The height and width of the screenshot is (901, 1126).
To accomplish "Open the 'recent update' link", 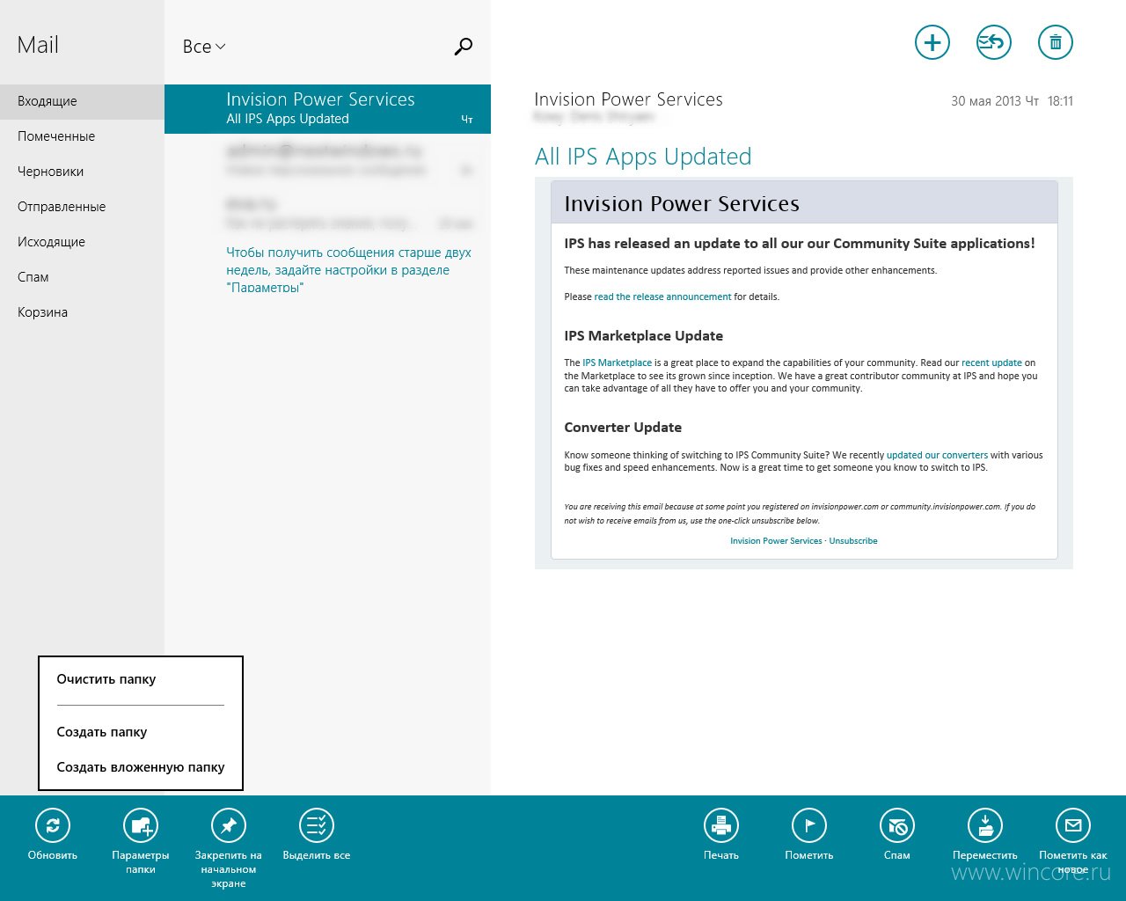I will click(x=991, y=363).
